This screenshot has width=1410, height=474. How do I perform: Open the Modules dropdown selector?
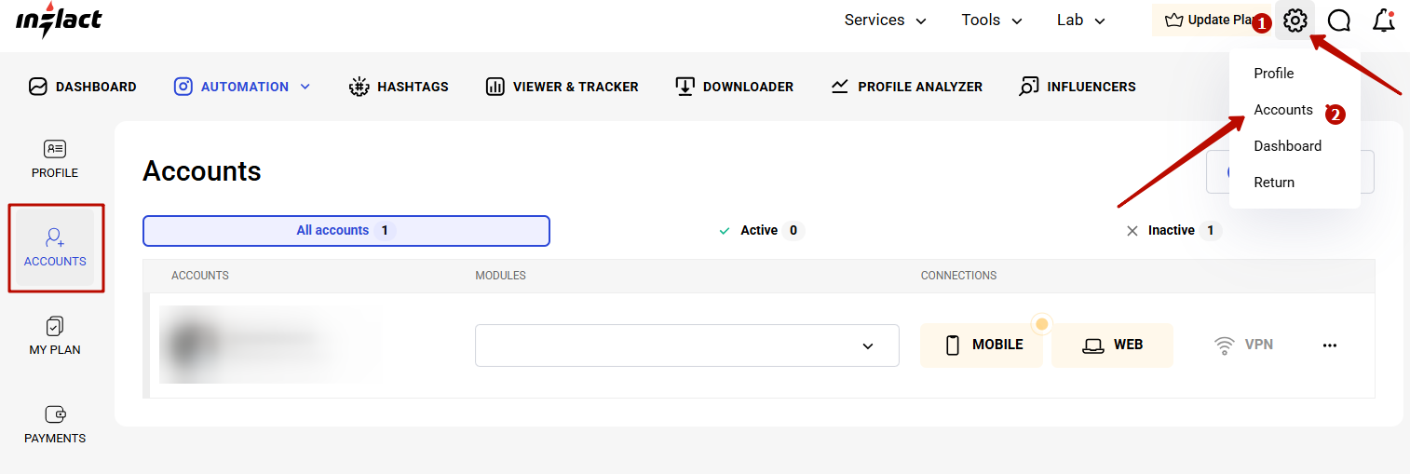click(686, 345)
